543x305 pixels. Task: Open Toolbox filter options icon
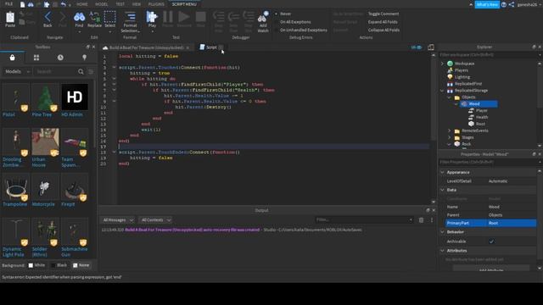pos(91,71)
